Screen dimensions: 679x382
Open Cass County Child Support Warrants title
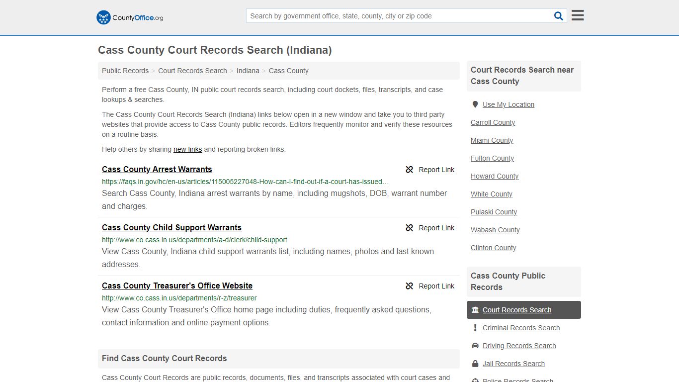(171, 227)
